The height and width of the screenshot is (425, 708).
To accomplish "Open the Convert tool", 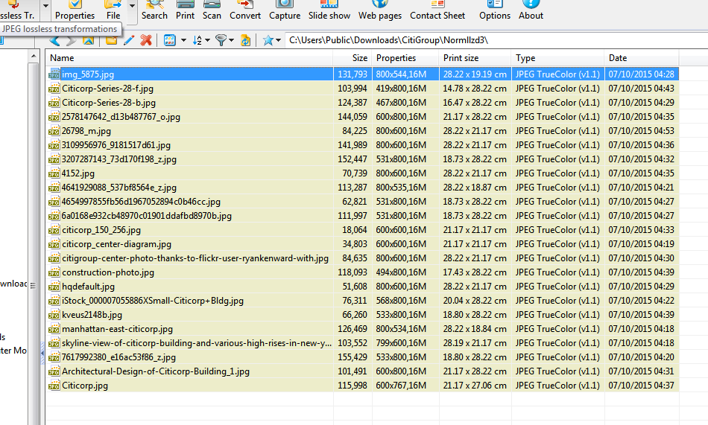I will 245,10.
